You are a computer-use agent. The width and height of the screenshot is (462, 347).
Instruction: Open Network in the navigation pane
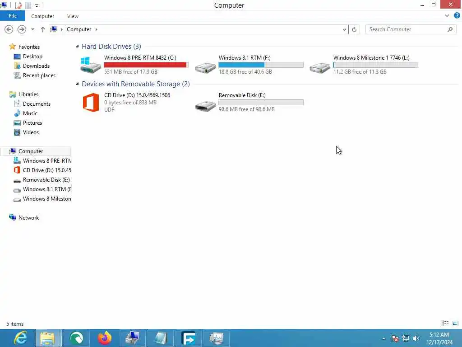point(28,217)
